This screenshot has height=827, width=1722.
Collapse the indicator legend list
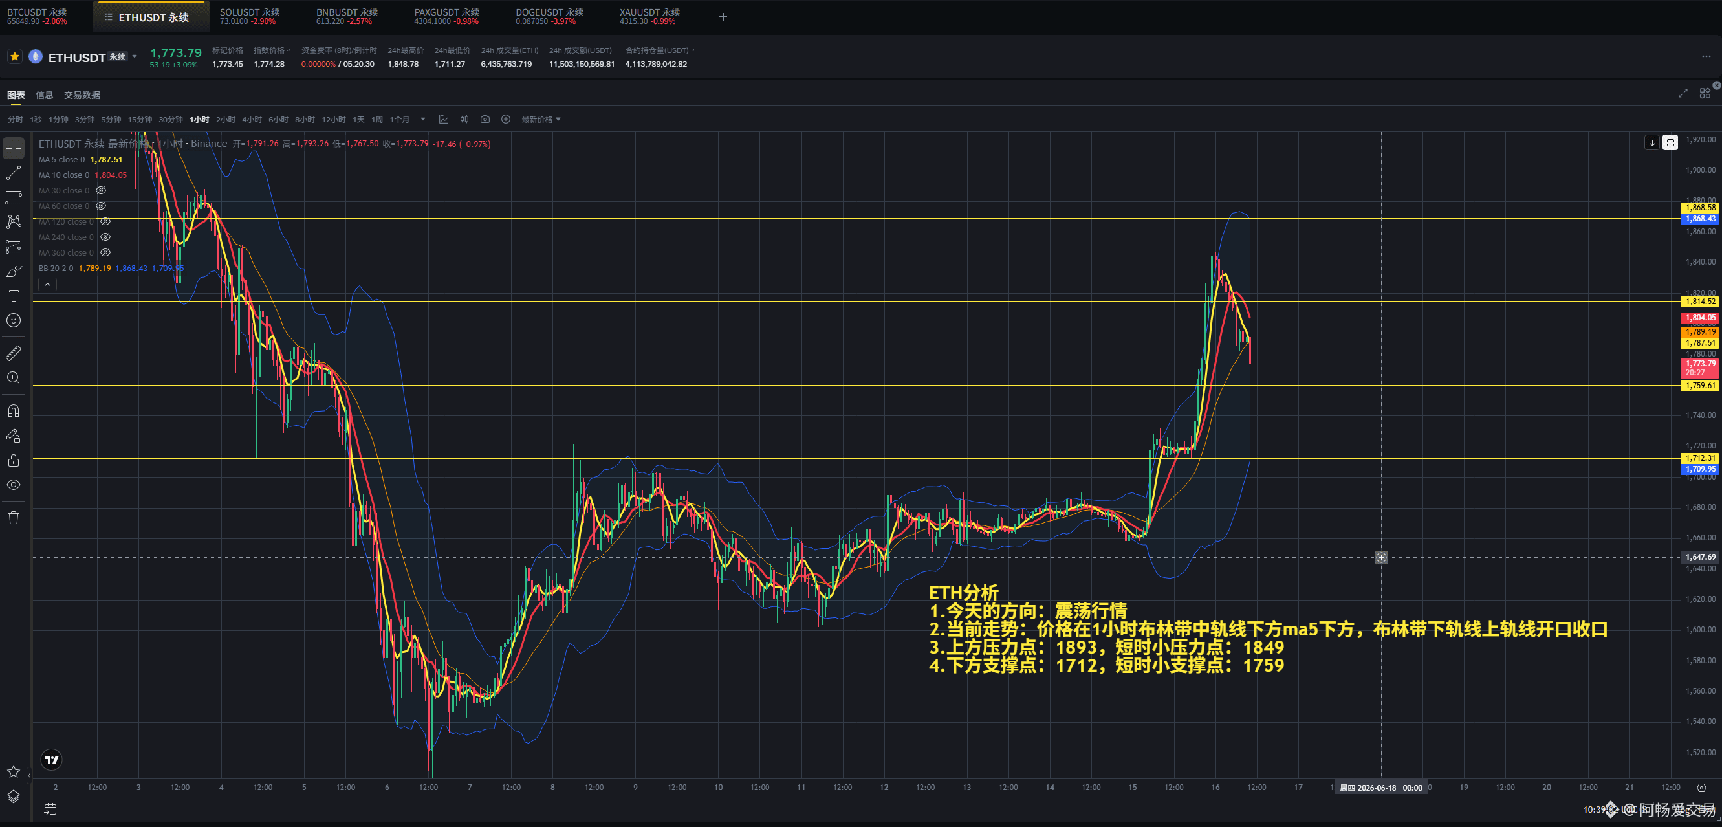point(47,284)
